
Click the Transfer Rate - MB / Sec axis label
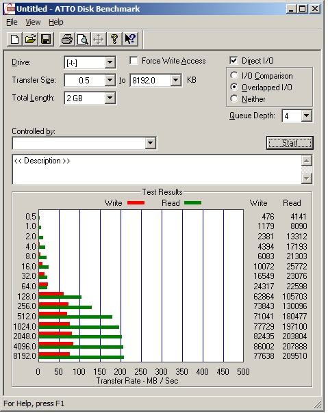(x=137, y=381)
